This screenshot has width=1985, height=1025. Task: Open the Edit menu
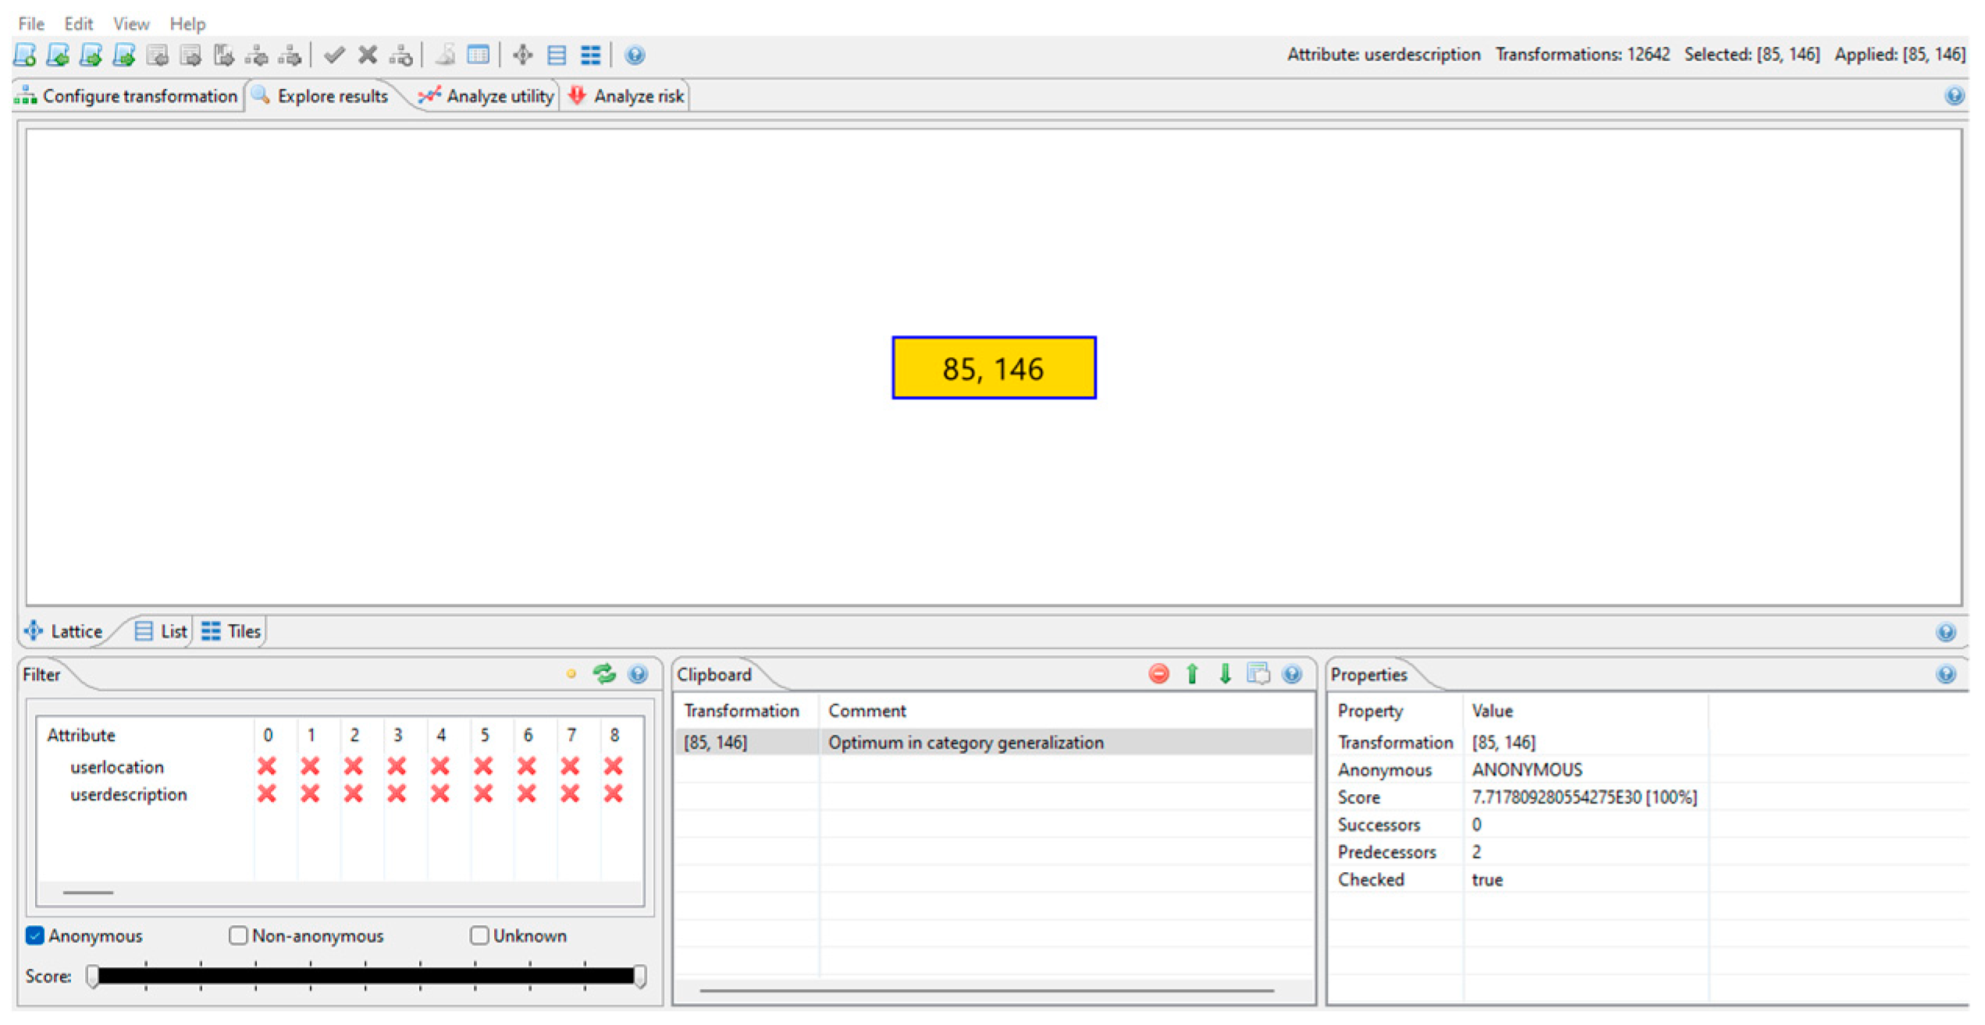tap(78, 23)
